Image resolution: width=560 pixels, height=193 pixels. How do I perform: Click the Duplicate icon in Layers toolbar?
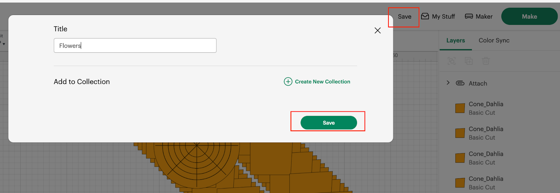click(469, 61)
